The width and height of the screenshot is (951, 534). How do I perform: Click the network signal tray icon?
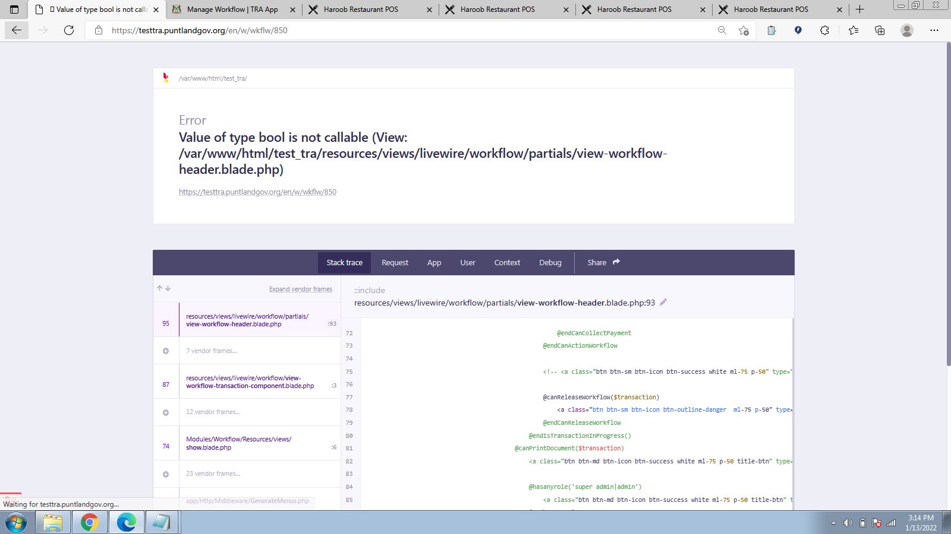click(891, 523)
